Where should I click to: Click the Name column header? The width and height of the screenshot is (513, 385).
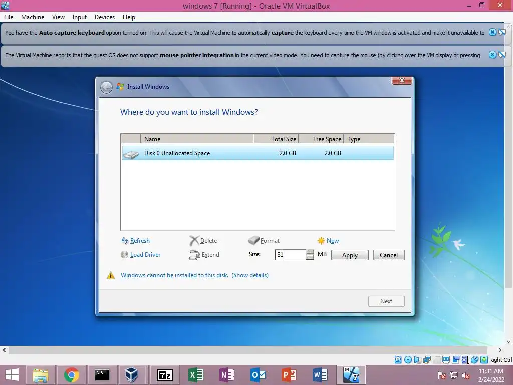coord(197,139)
